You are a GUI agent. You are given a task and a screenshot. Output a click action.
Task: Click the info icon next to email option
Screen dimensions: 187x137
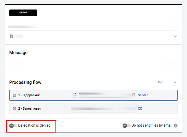click(x=176, y=125)
